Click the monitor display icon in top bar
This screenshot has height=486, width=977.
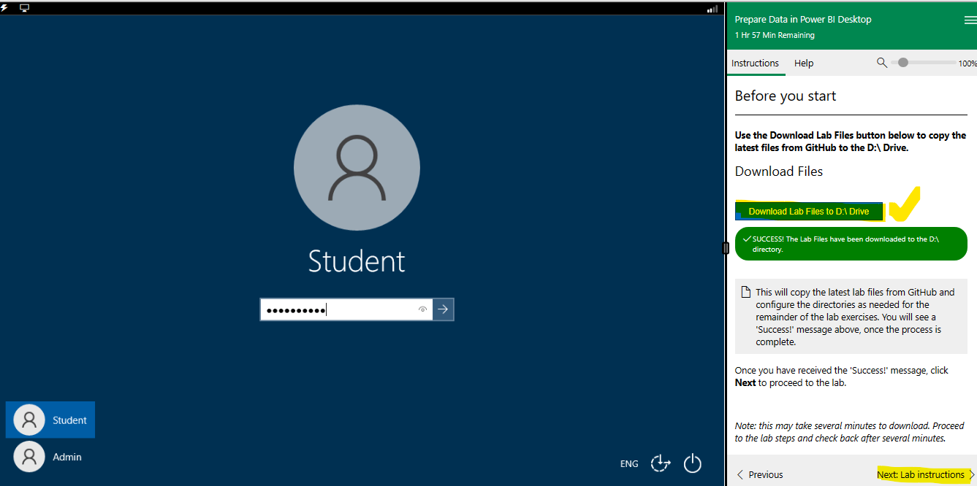click(24, 8)
